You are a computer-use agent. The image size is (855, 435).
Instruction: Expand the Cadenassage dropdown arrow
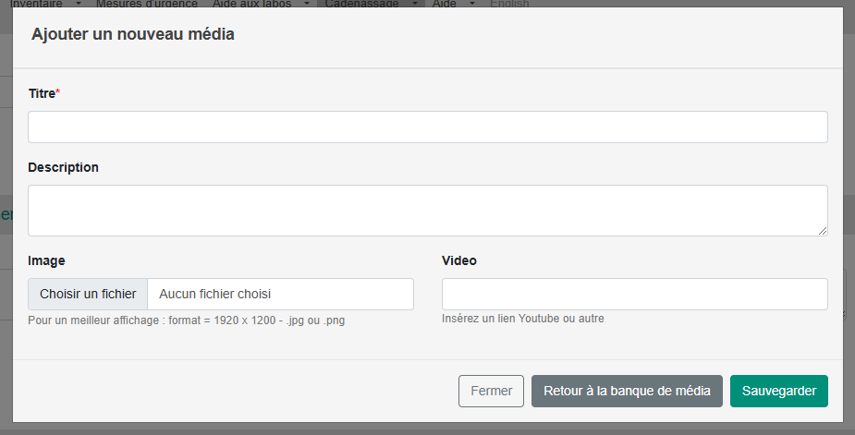415,4
